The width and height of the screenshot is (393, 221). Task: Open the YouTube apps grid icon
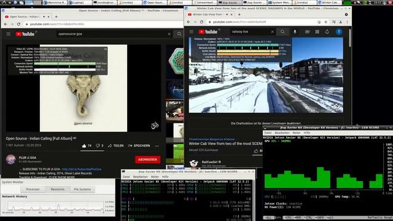pos(317,32)
